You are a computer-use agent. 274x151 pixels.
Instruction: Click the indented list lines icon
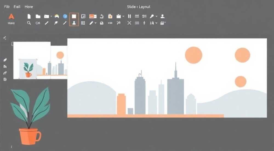tap(144, 16)
